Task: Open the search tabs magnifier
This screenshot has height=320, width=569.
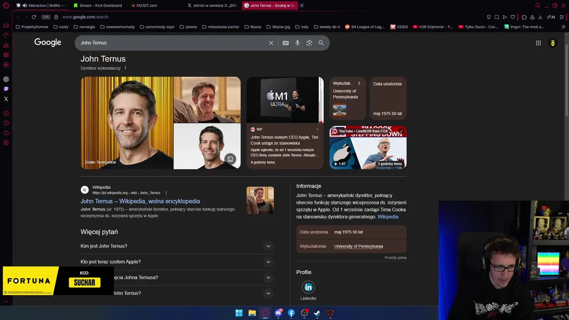Action: tap(537, 5)
